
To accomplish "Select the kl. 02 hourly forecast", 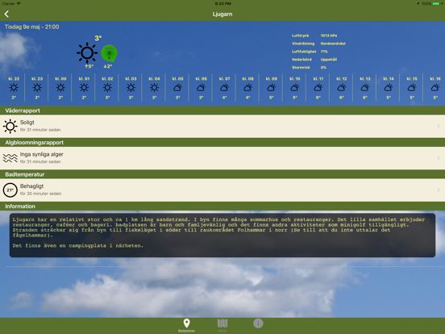I will [107, 88].
